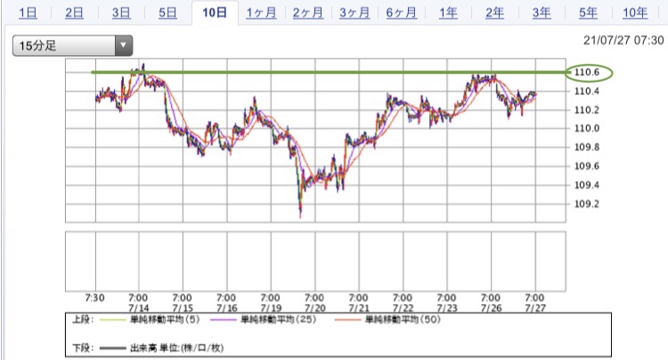Click the 単純移動平均(50) legend entry
The width and height of the screenshot is (668, 360).
[403, 320]
